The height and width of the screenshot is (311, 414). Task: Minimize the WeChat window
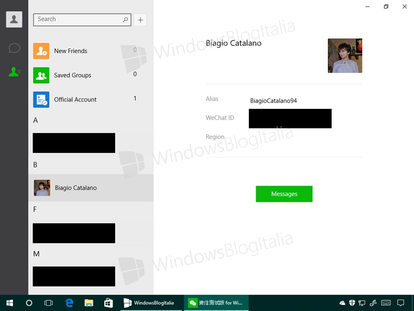pos(367,6)
